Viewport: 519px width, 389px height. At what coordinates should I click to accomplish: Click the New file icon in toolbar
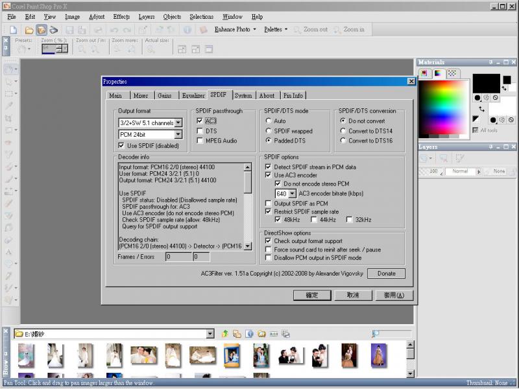[x=13, y=30]
